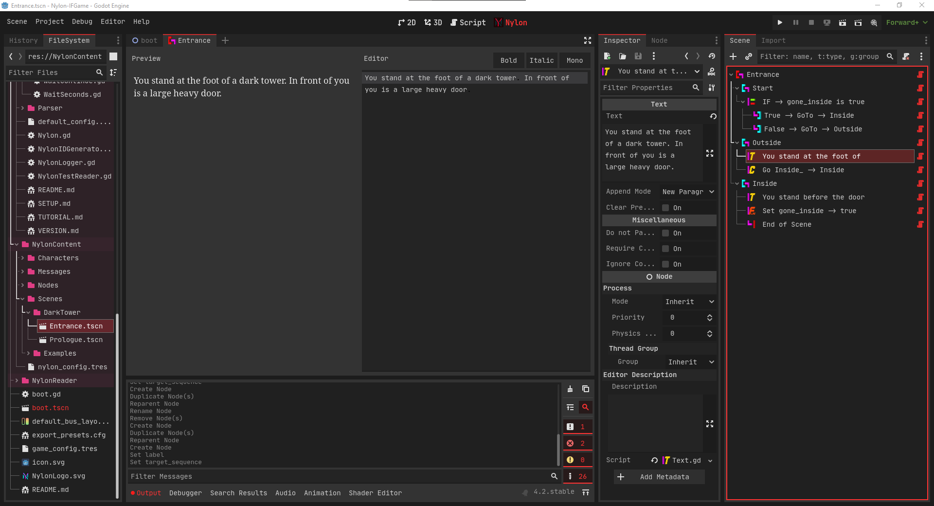Switch to the History tab
The width and height of the screenshot is (934, 506).
click(x=23, y=40)
